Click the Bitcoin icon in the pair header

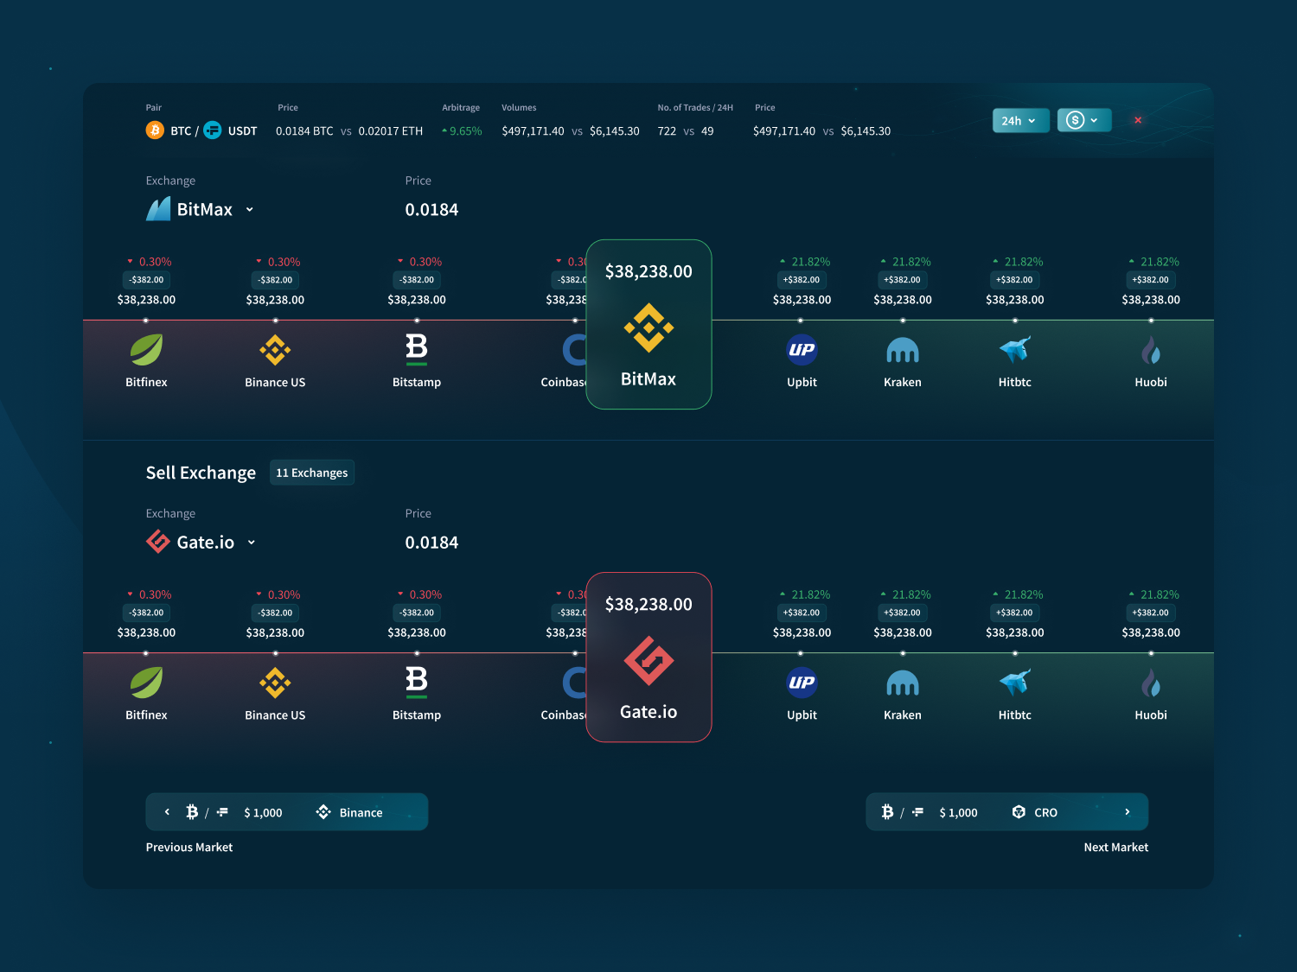tap(155, 130)
